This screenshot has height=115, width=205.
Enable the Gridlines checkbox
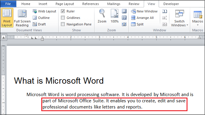63,17
